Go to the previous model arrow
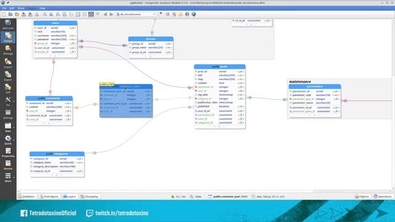This screenshot has height=222, width=395. (105, 14)
